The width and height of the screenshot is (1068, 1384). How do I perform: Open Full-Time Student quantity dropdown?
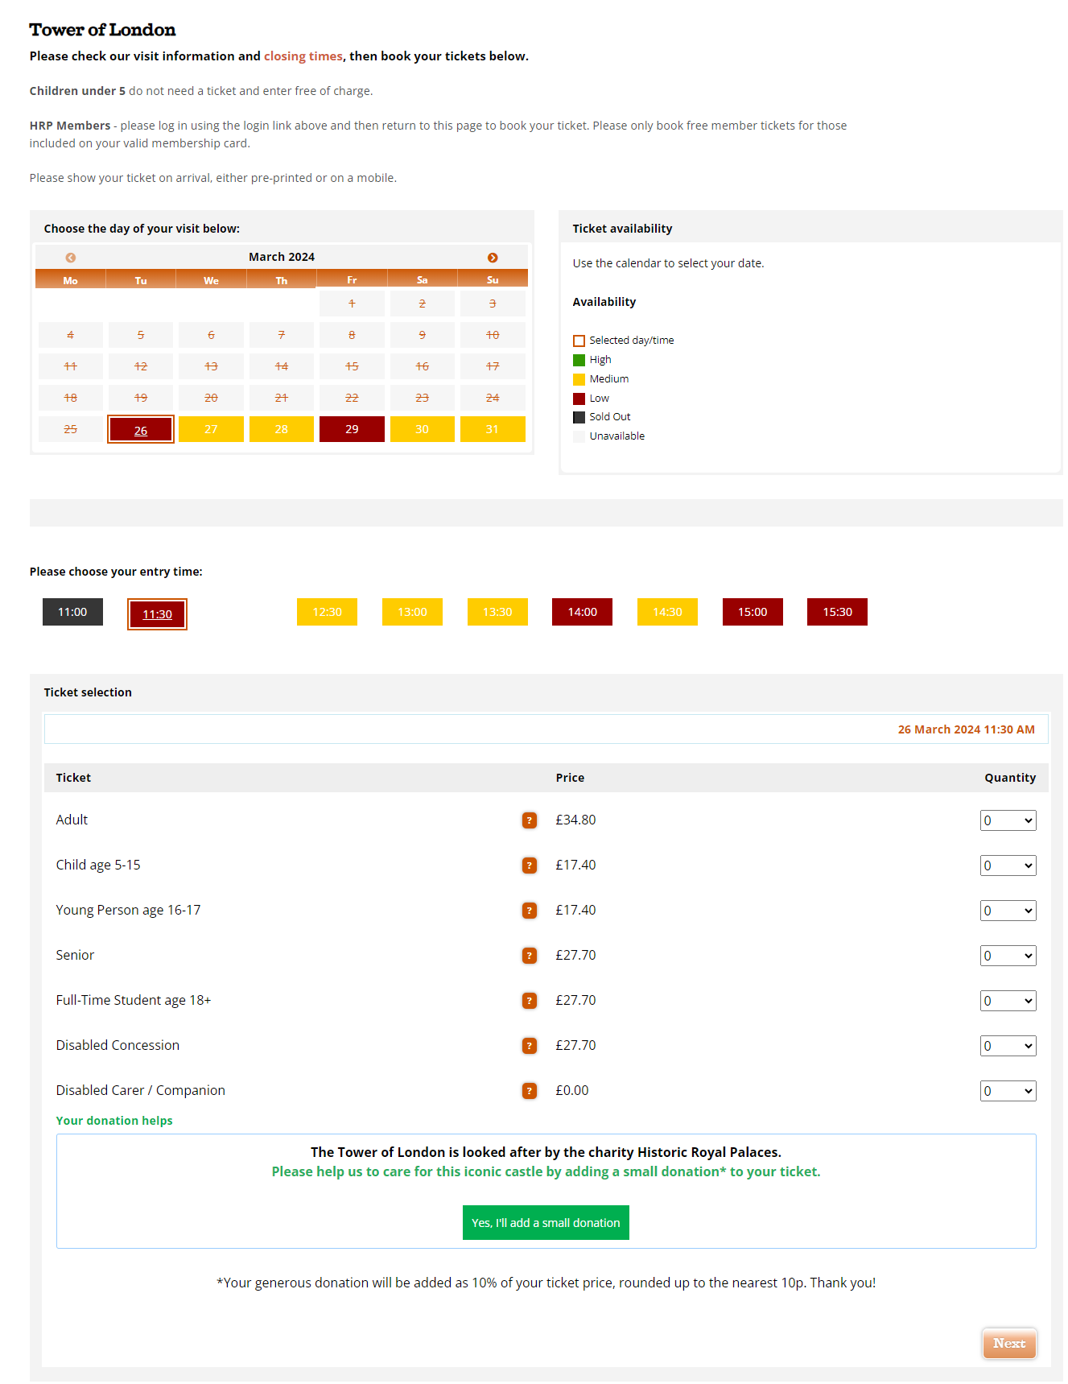(1008, 1001)
